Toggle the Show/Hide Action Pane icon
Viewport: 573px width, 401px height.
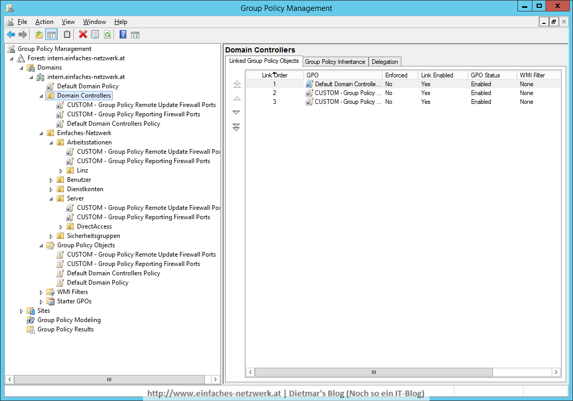coord(135,35)
